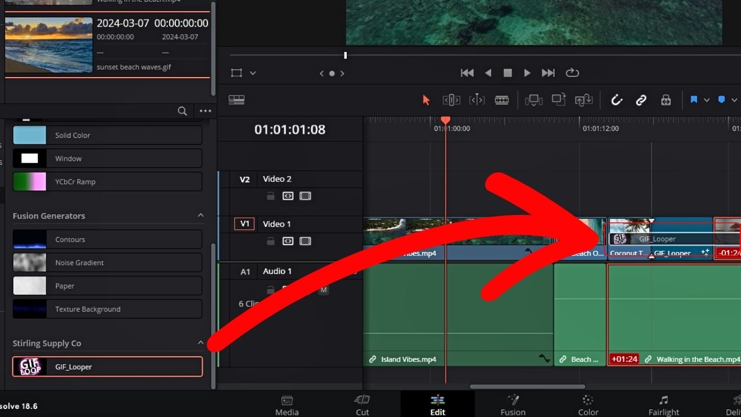Toggle the Snapping magnet
This screenshot has height=417, width=741.
point(617,100)
